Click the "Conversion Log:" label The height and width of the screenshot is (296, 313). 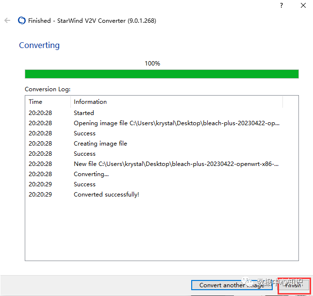pyautogui.click(x=48, y=89)
